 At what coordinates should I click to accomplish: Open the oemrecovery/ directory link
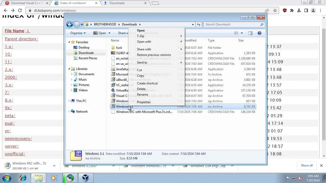pos(18,139)
